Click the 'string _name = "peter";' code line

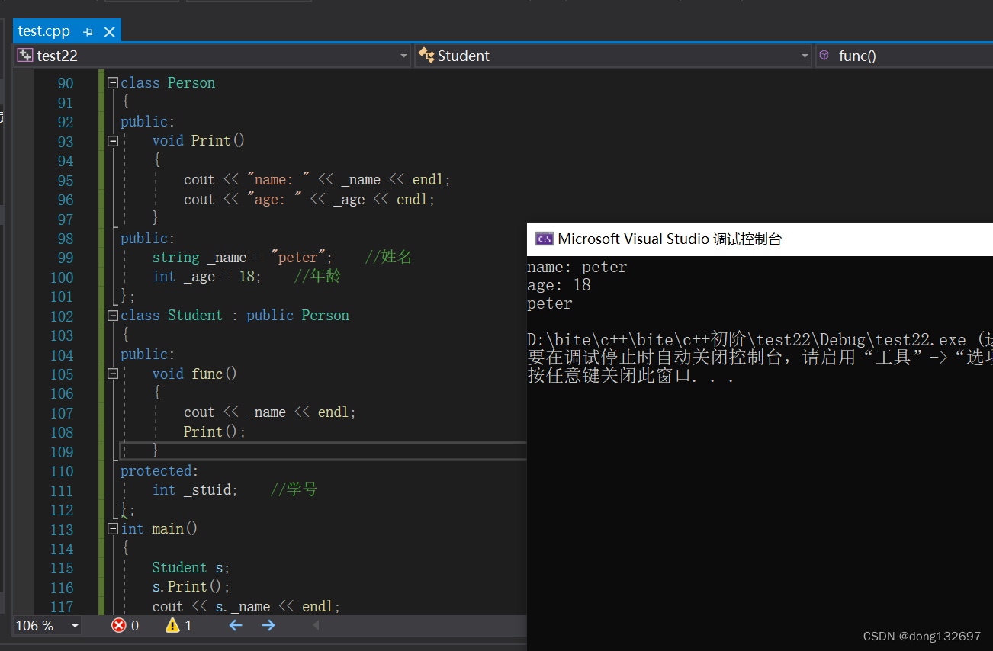243,258
